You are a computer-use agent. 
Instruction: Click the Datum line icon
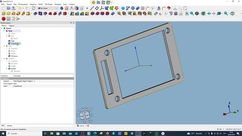pyautogui.click(x=92, y=8)
